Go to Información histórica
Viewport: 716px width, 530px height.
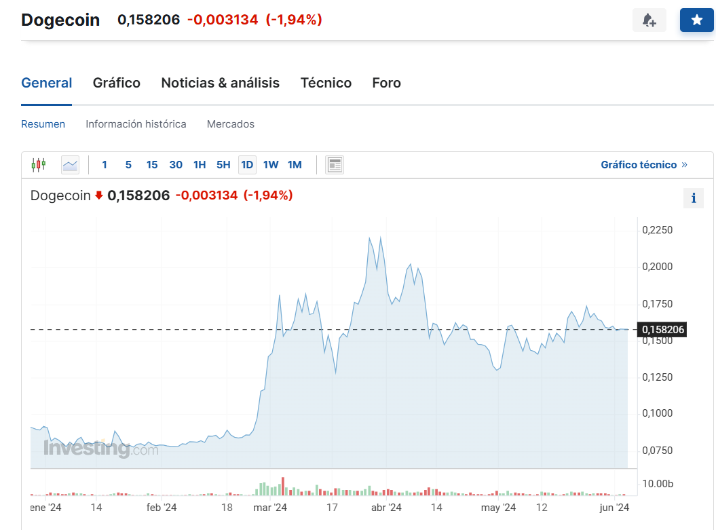click(136, 124)
